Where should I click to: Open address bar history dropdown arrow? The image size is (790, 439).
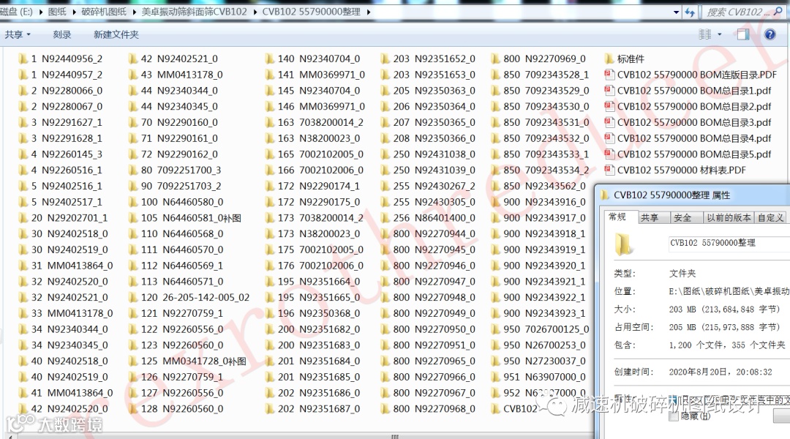676,12
